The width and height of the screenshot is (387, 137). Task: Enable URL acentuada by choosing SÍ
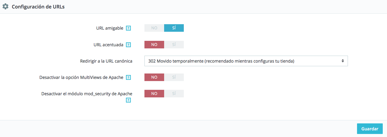coord(174,44)
